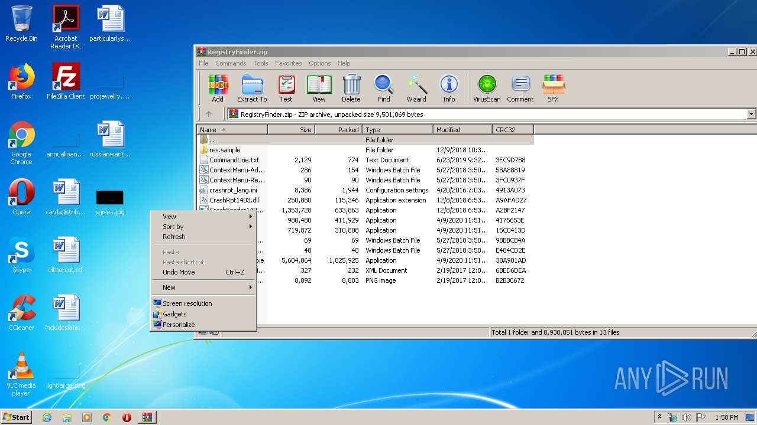Sort file list by Type column
Image resolution: width=757 pixels, height=425 pixels.
click(398, 130)
